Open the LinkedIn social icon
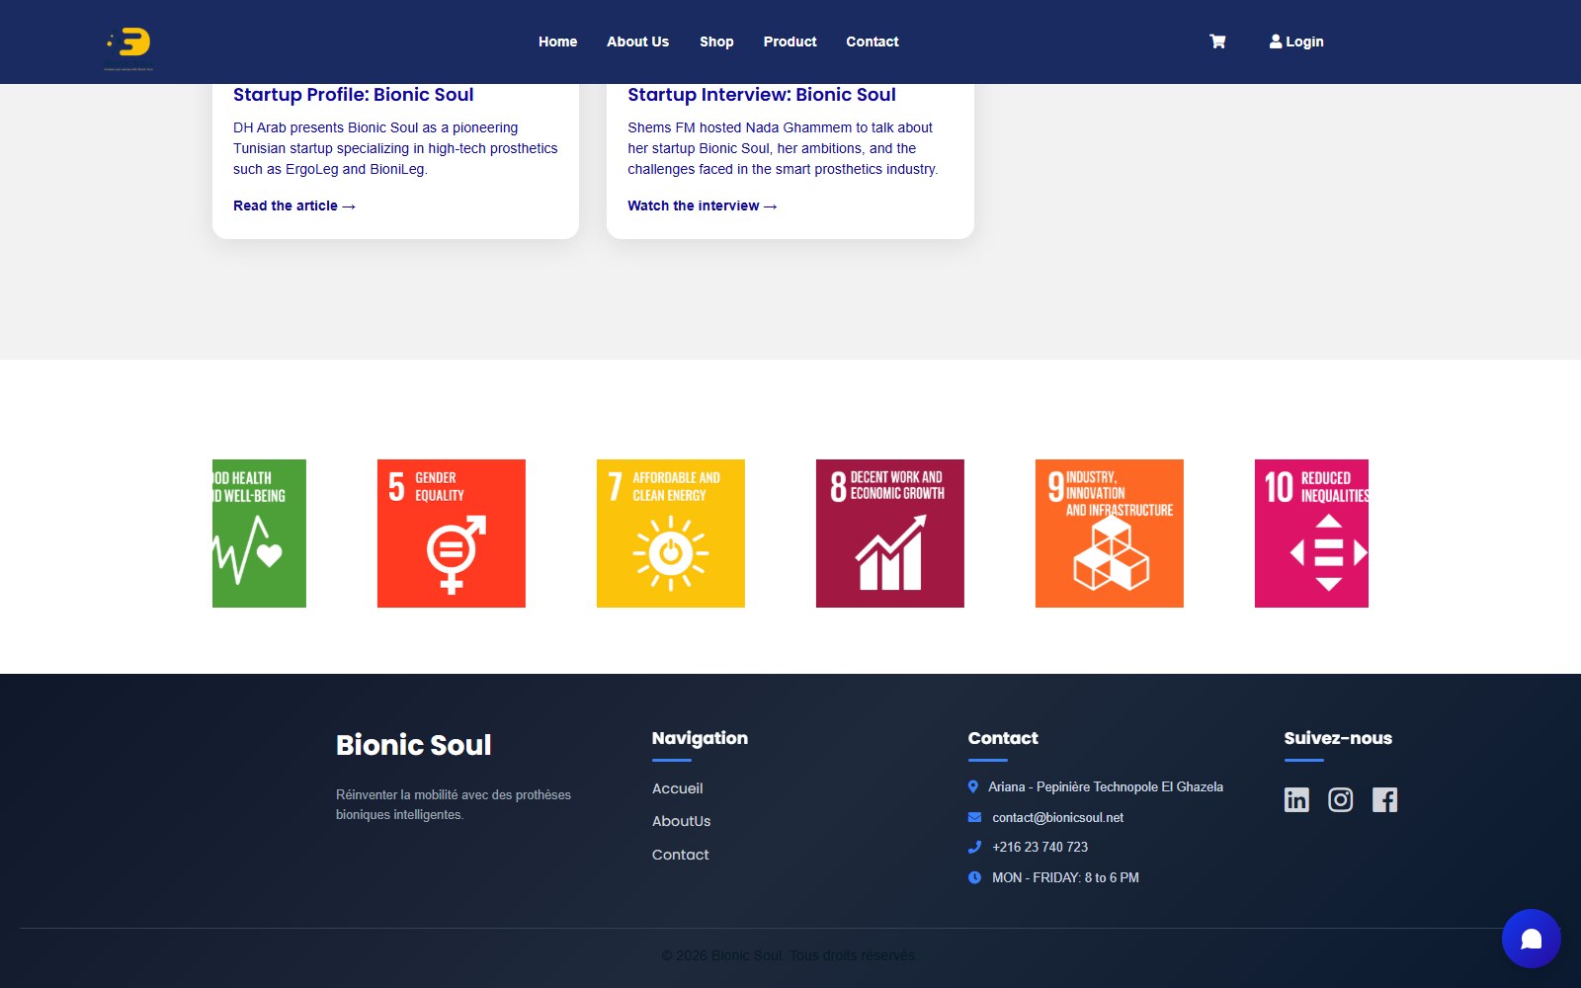The height and width of the screenshot is (988, 1581). point(1296,799)
